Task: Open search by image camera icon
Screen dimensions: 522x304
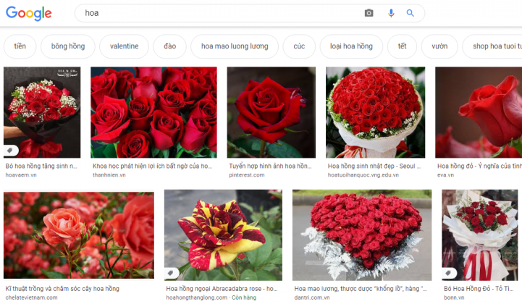Action: click(x=369, y=13)
